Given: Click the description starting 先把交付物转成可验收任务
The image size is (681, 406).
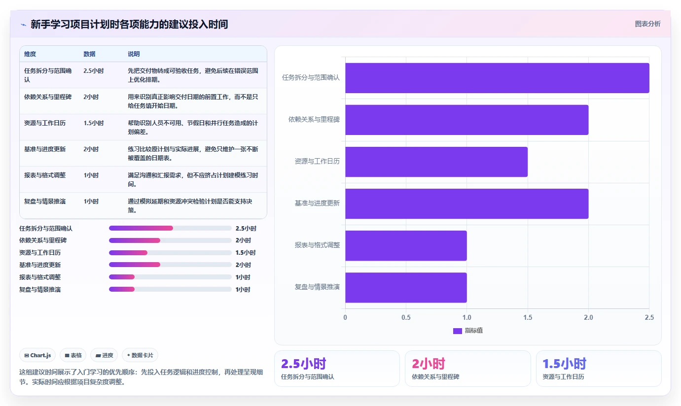Looking at the screenshot, I should click(193, 75).
